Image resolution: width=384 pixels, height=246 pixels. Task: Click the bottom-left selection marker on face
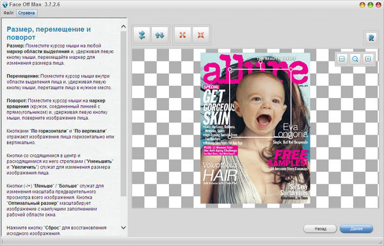[230, 137]
